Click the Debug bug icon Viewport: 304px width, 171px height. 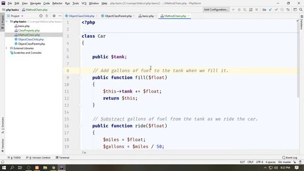click(239, 9)
